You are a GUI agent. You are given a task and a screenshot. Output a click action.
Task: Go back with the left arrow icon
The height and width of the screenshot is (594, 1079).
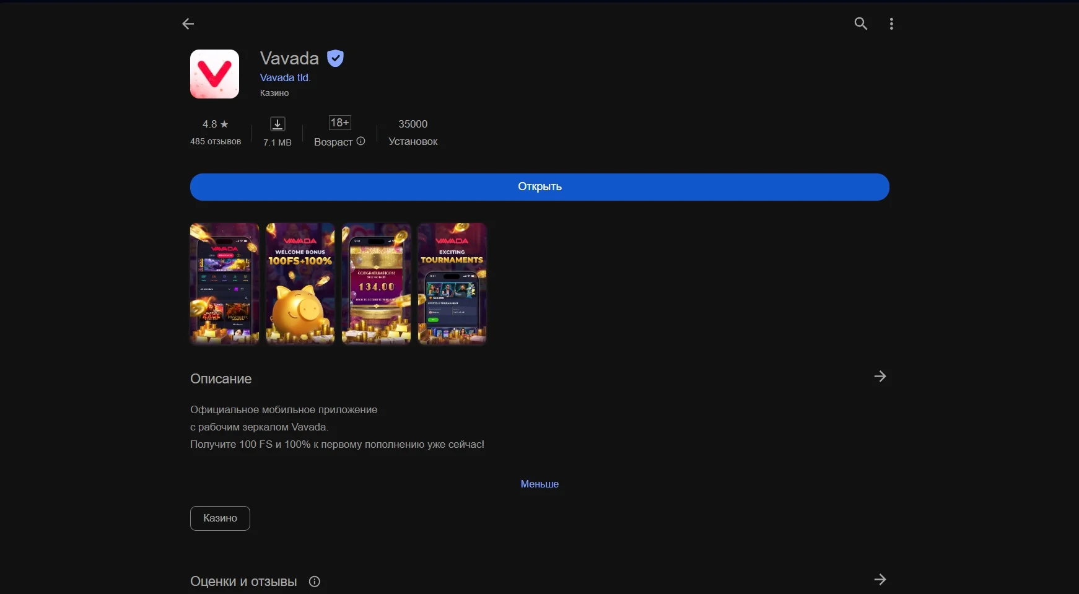pyautogui.click(x=188, y=24)
